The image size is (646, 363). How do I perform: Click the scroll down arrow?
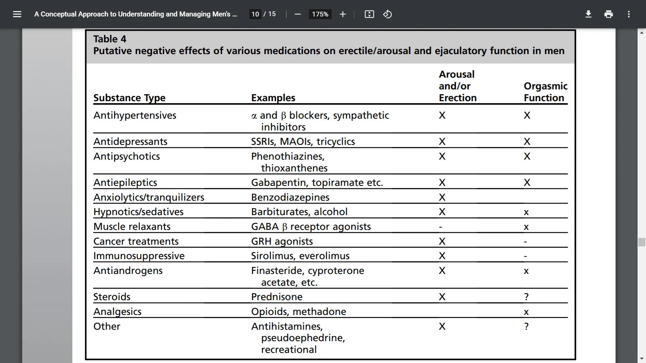pyautogui.click(x=642, y=359)
